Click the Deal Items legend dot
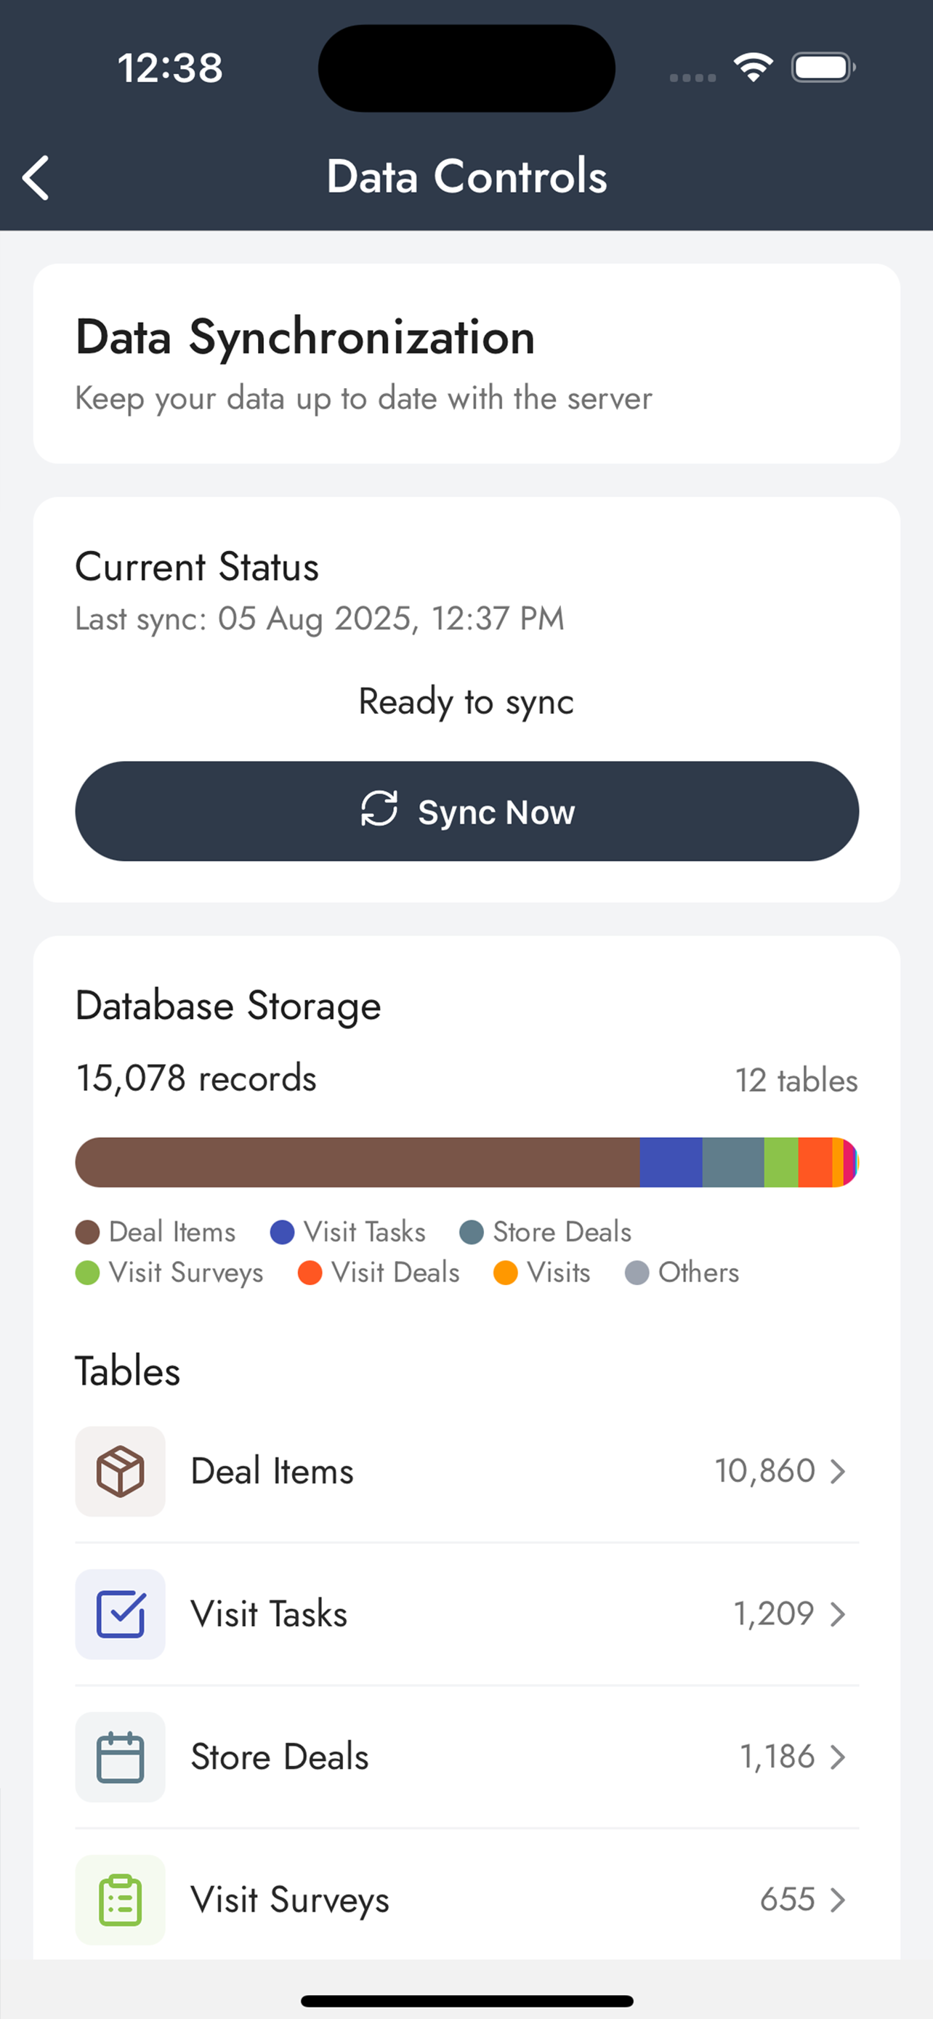 point(88,1232)
